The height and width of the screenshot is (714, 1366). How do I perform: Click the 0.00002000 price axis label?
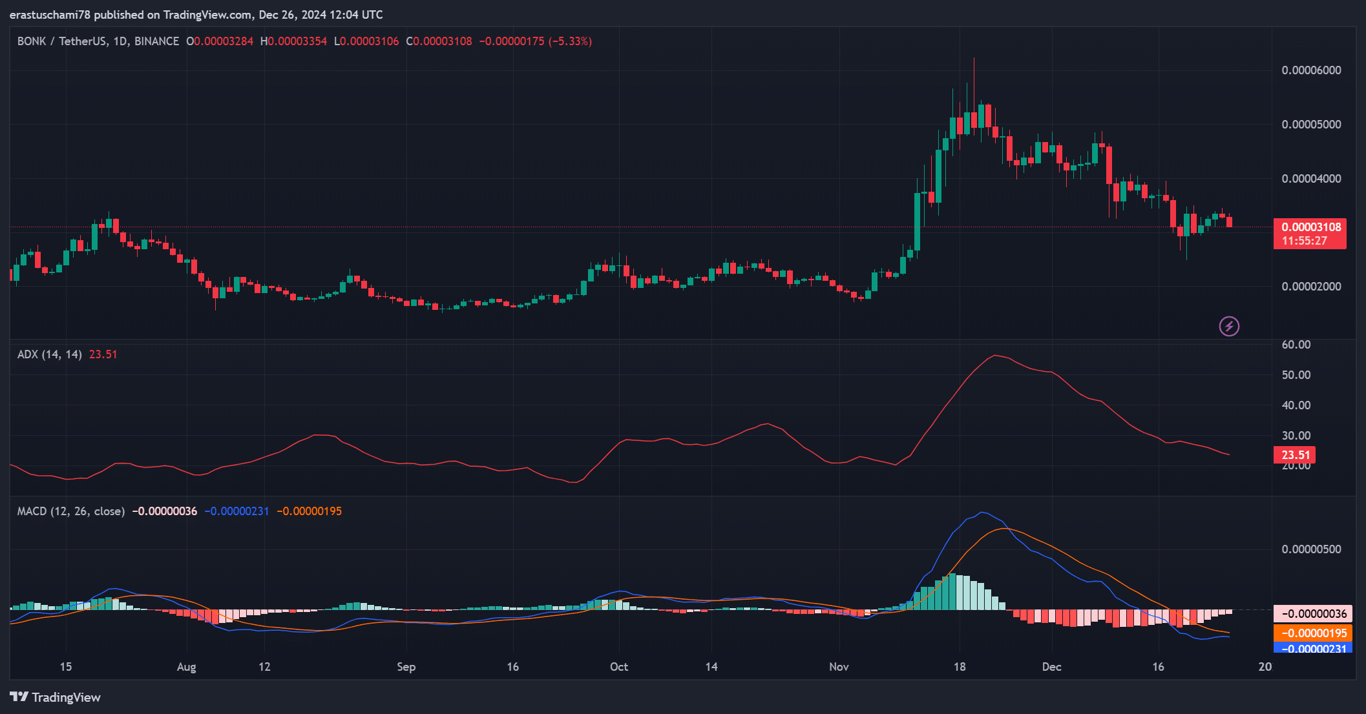[1311, 287]
